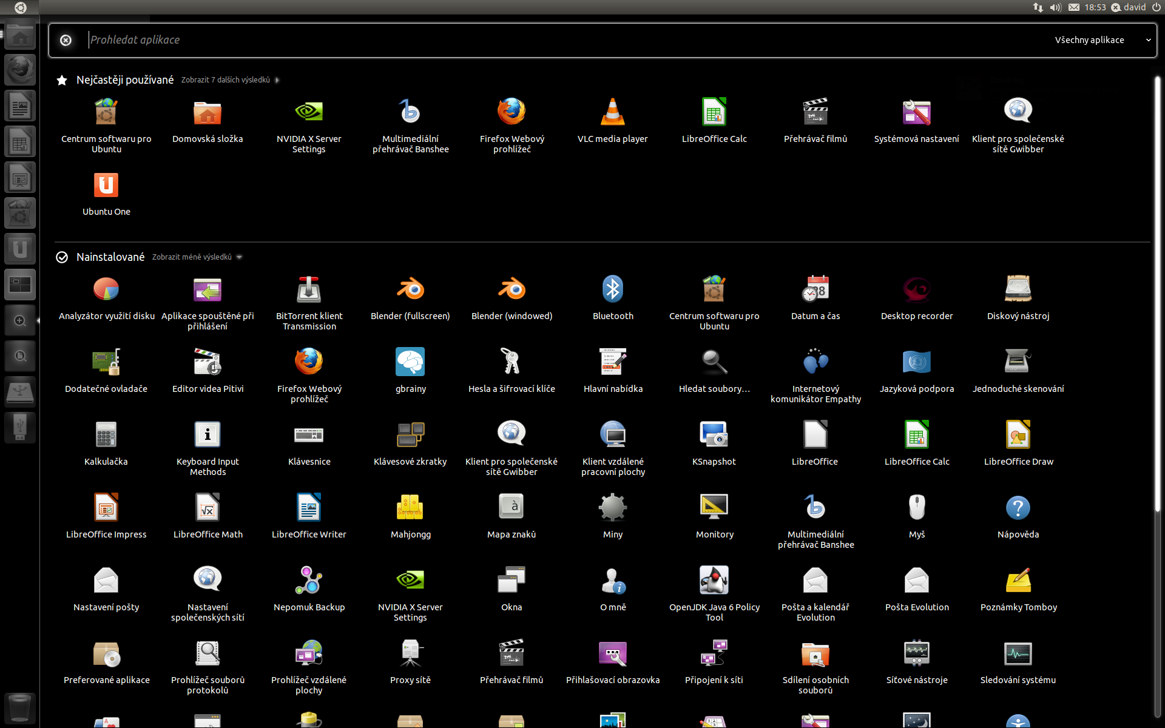Open Firefox from the launcher
Screen dimensions: 1165x728
pos(20,70)
